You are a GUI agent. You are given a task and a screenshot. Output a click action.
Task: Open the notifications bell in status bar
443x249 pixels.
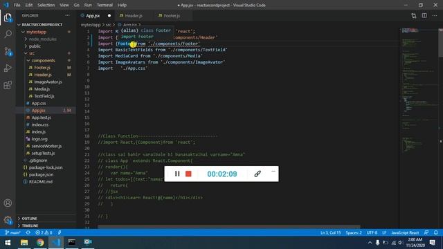[x=436, y=232]
